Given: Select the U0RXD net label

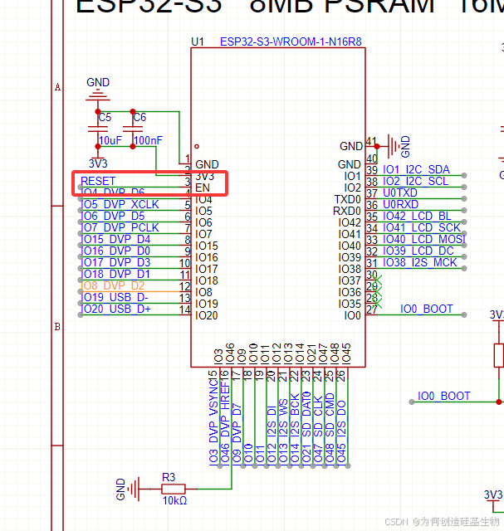Looking at the screenshot, I should [400, 204].
